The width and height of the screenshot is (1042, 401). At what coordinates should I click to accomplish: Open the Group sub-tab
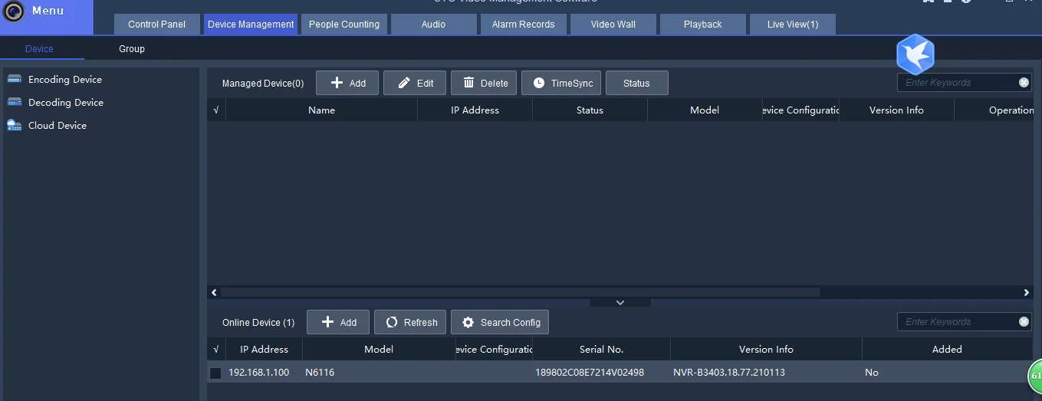tap(132, 49)
